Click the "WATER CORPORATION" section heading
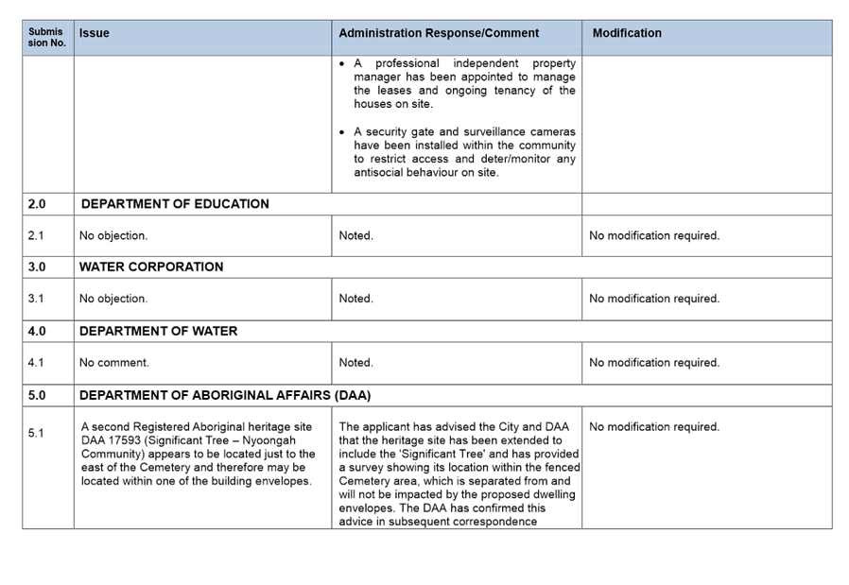The image size is (849, 585). (x=151, y=267)
